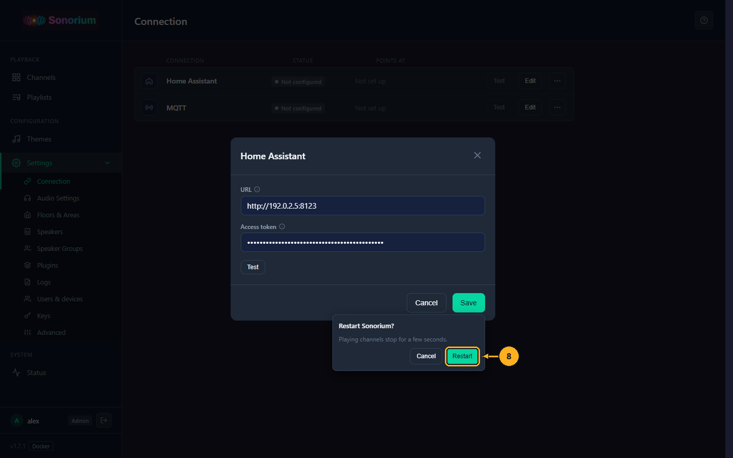Test connection inside the Home Assistant dialog

pyautogui.click(x=253, y=267)
